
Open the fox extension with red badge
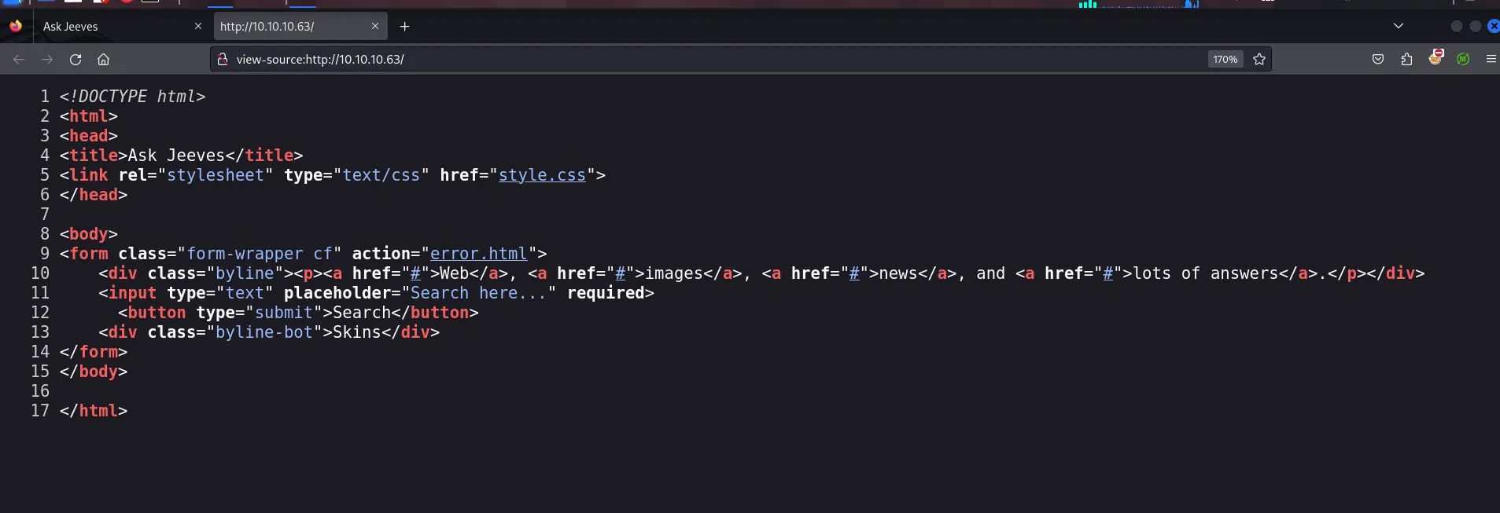[x=1436, y=57]
